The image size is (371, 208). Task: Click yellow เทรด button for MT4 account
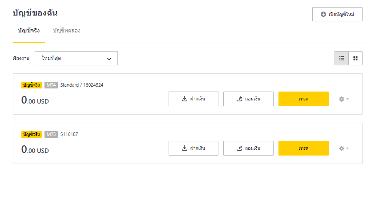pos(303,99)
